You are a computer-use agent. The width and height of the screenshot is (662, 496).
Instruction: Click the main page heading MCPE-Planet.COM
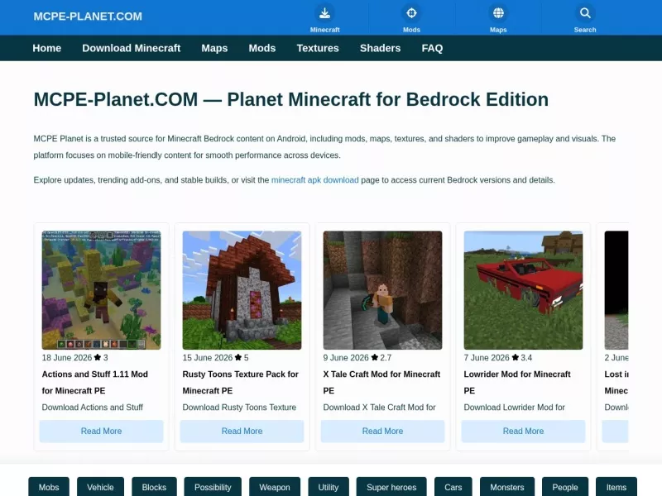(291, 99)
